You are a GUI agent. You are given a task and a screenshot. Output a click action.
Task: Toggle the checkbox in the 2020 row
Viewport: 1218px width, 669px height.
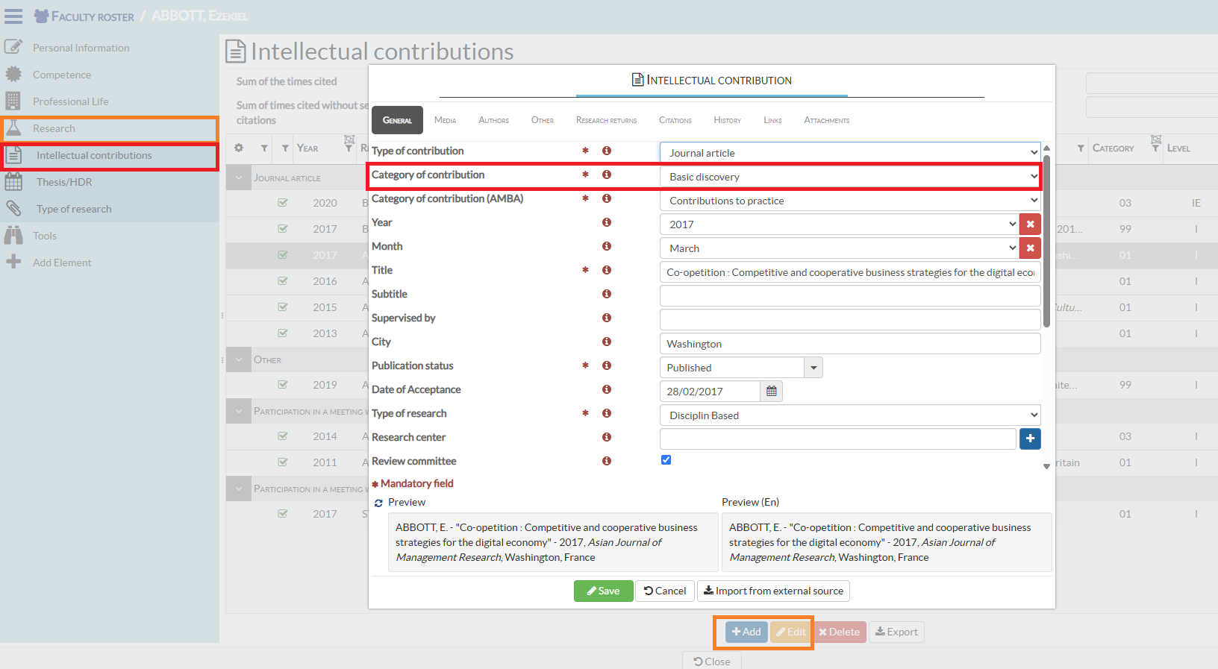pyautogui.click(x=283, y=203)
